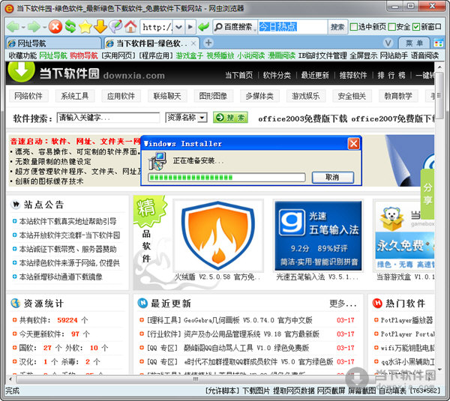
Task: Click the horizontal scrollbar thumb
Action: pos(196,379)
